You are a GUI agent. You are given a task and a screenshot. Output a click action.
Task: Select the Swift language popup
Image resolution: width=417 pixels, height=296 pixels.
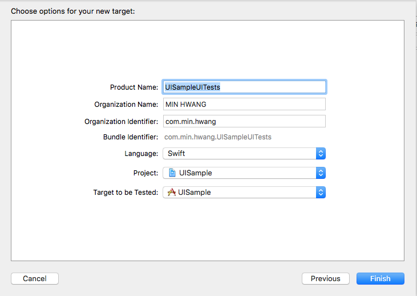tap(244, 154)
